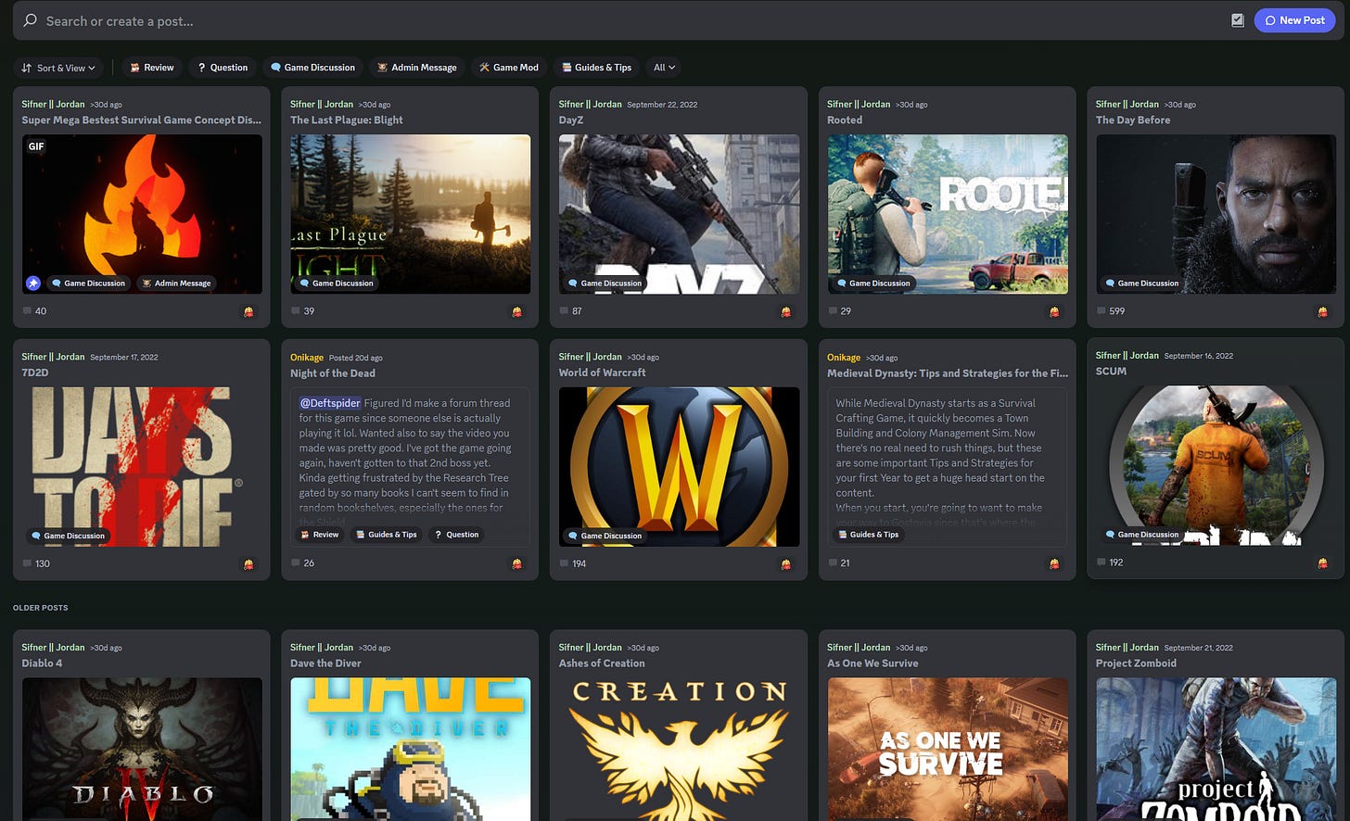
Task: Open comments count 26 on Night of the Dead
Action: 303,563
